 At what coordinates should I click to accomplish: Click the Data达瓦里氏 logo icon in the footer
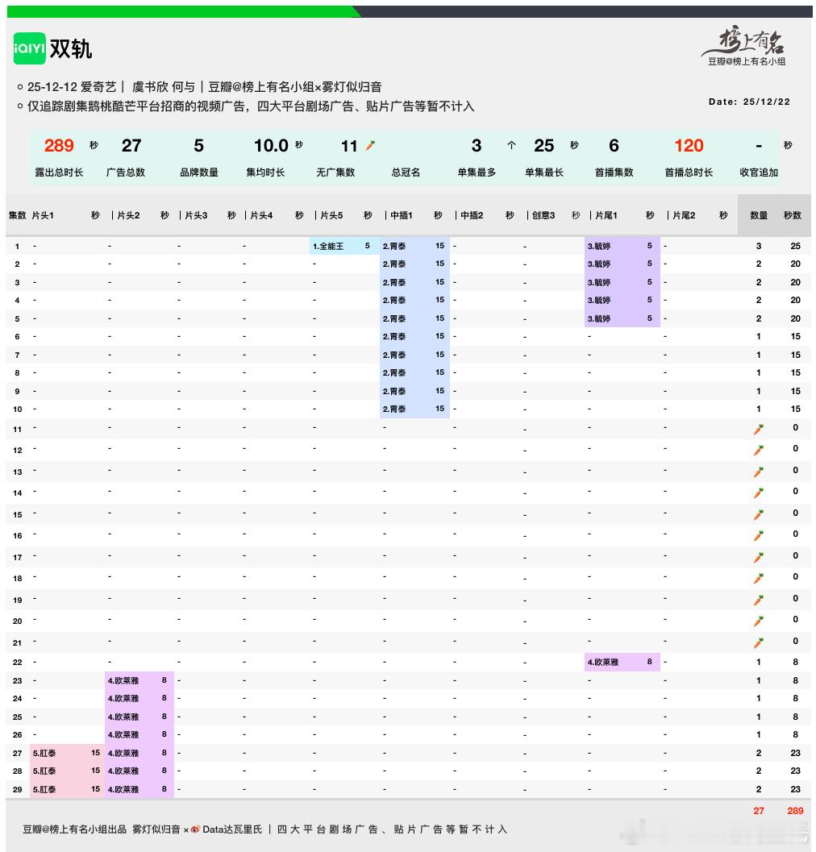194,828
